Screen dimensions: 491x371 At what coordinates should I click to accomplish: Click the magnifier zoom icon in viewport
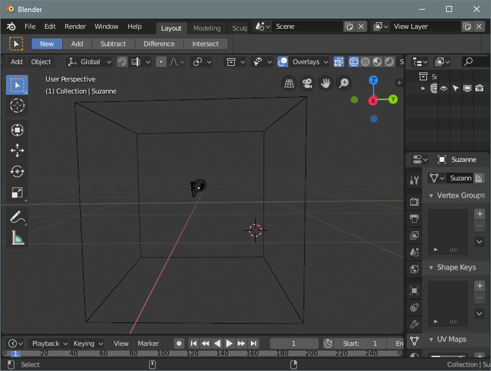(344, 83)
